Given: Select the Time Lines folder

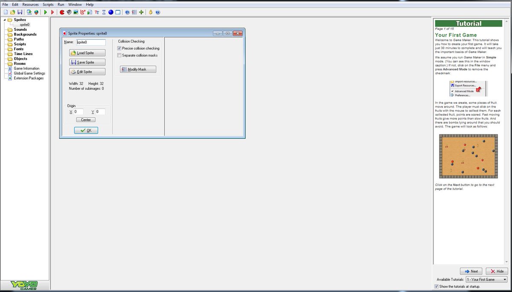Looking at the screenshot, I should click(x=23, y=54).
